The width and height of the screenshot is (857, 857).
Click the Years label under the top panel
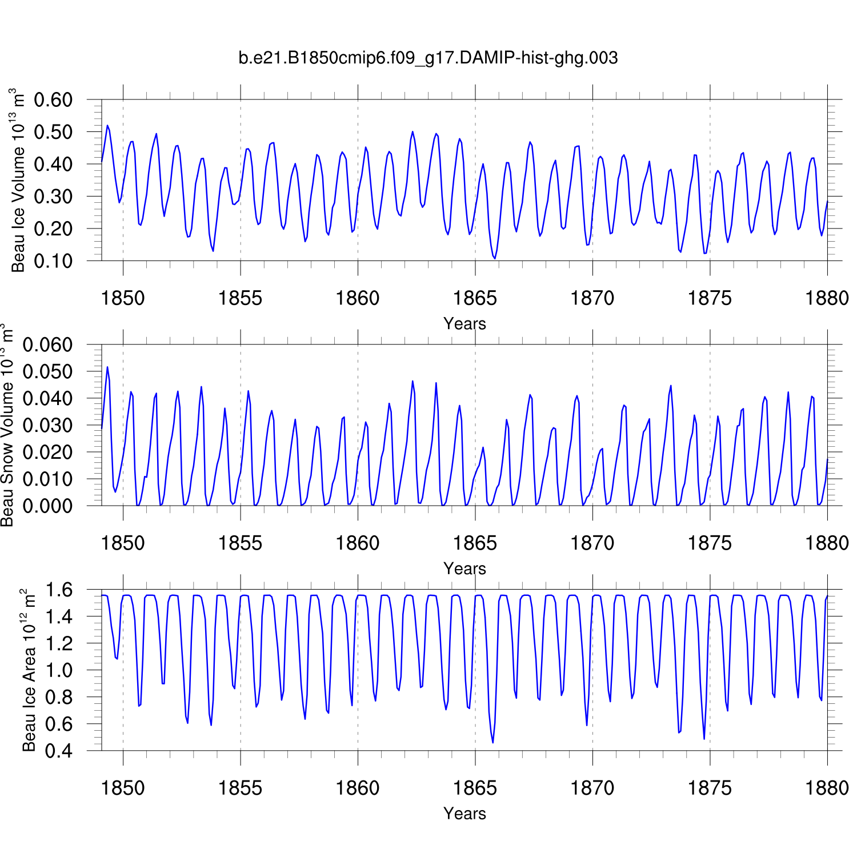[464, 323]
